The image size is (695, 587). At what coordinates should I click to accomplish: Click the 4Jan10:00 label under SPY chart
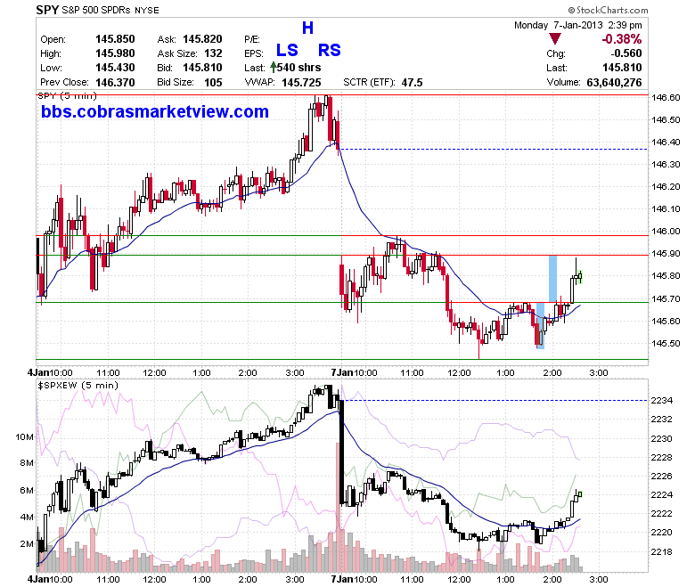50,373
